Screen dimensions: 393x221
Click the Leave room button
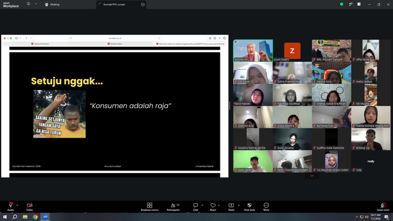[x=383, y=207]
